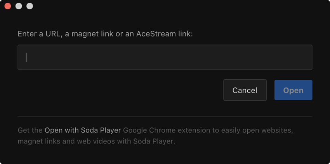Hit the blue Open button
The height and width of the screenshot is (164, 330).
(293, 90)
